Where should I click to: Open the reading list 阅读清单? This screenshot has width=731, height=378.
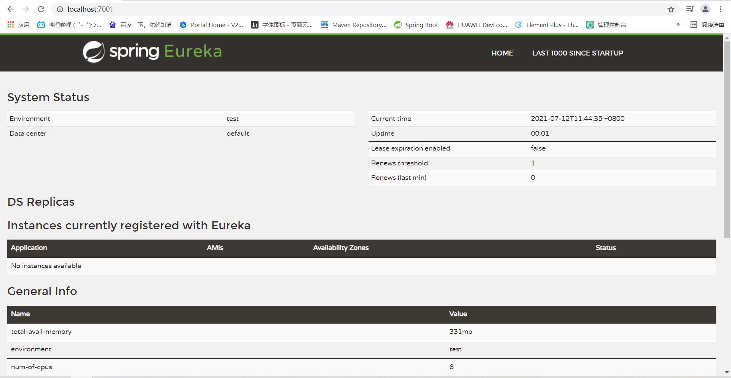pyautogui.click(x=707, y=25)
